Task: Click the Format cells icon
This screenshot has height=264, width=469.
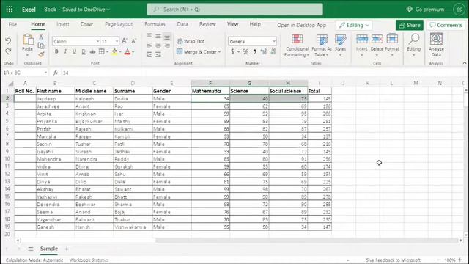Action: [x=392, y=39]
